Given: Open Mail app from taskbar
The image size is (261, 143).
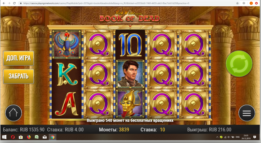Looking at the screenshot, I should click(45, 137).
